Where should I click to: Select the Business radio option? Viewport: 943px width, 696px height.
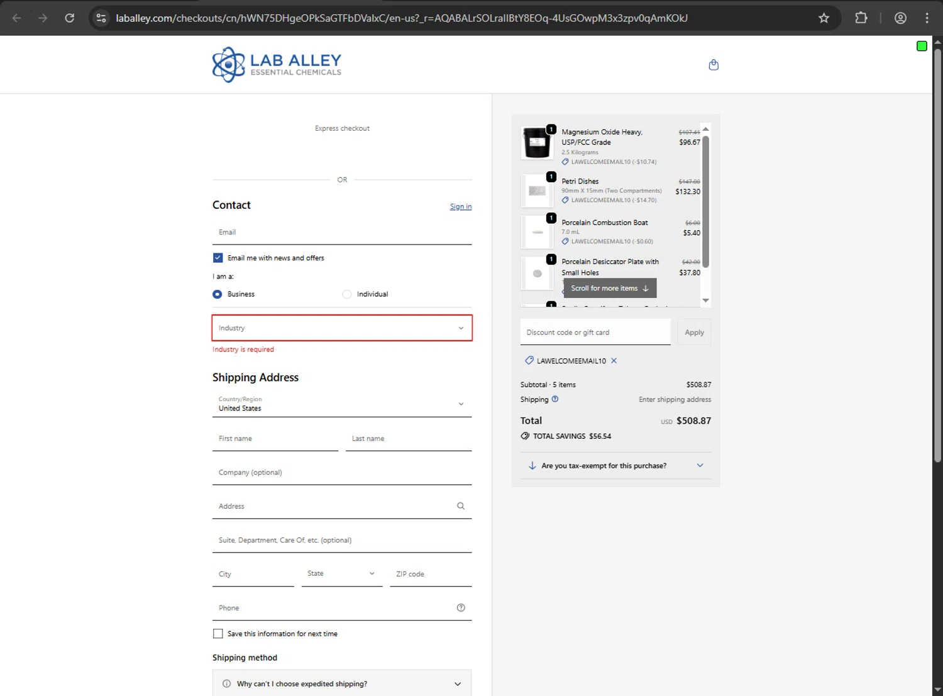tap(218, 294)
